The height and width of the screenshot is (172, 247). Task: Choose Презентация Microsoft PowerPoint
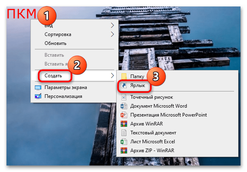coord(177,115)
